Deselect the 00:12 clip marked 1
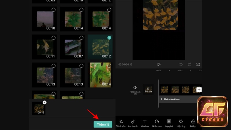 (x=109, y=38)
